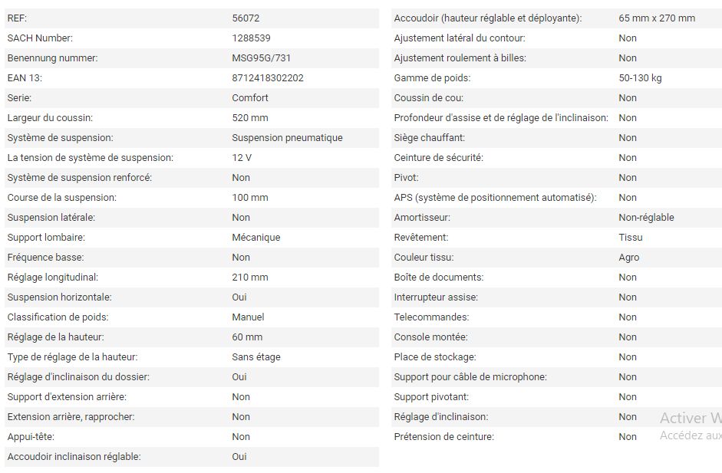Select the SACH Number value 1288539
The width and height of the screenshot is (722, 473).
251,38
